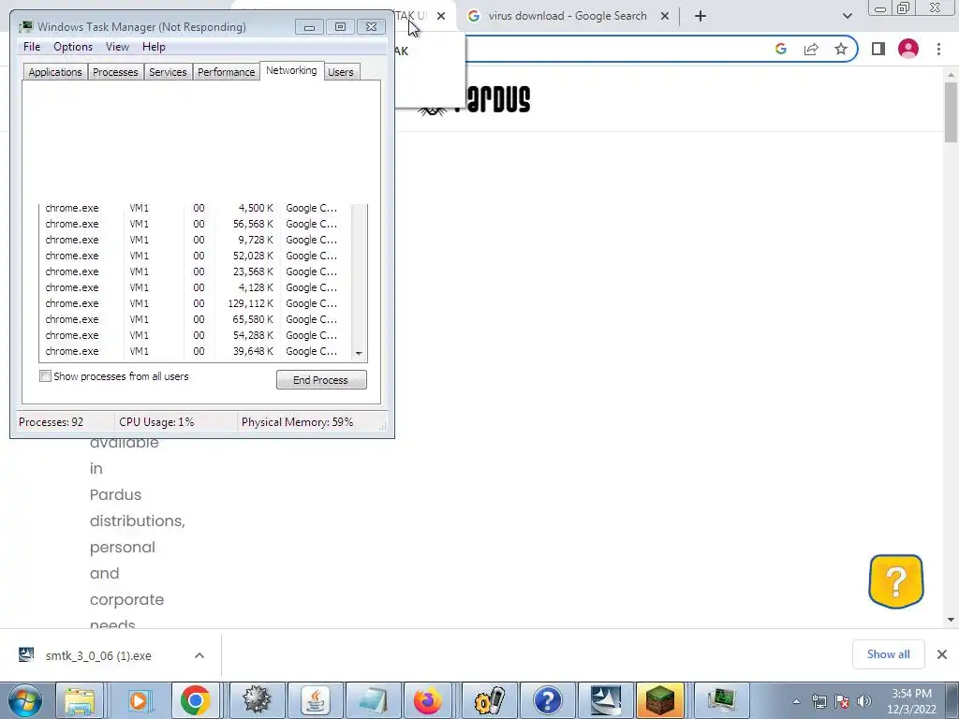Select chrome.exe row using 54,288 K
This screenshot has width=959, height=719.
pyautogui.click(x=196, y=335)
